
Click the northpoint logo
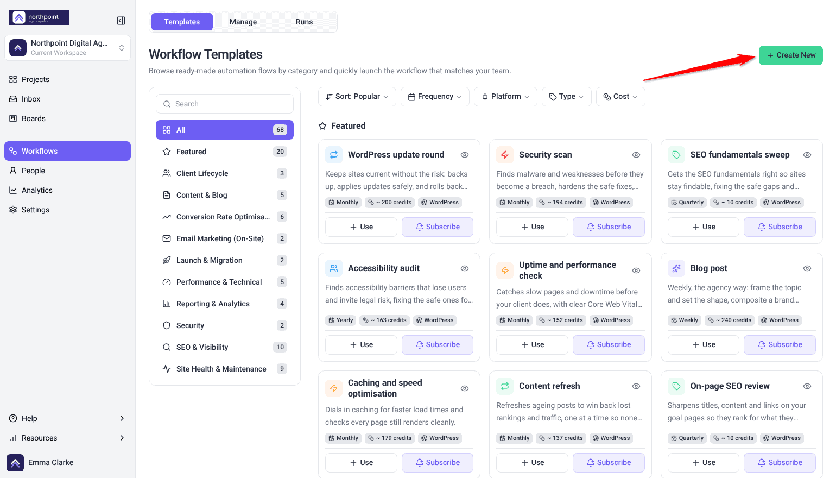click(39, 17)
